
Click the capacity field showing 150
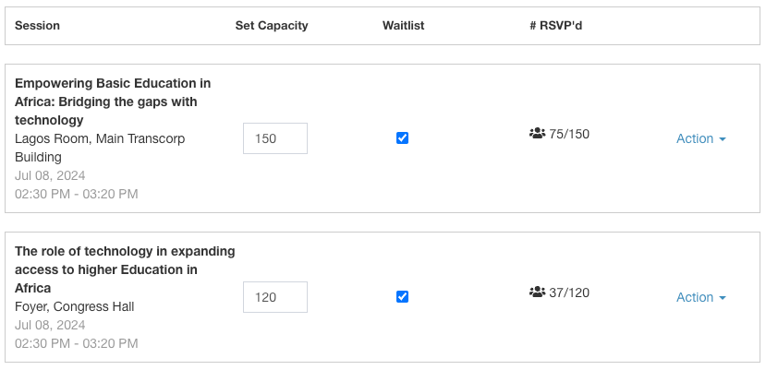[274, 138]
